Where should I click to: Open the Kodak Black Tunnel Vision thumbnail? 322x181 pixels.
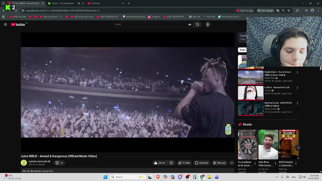[251, 77]
